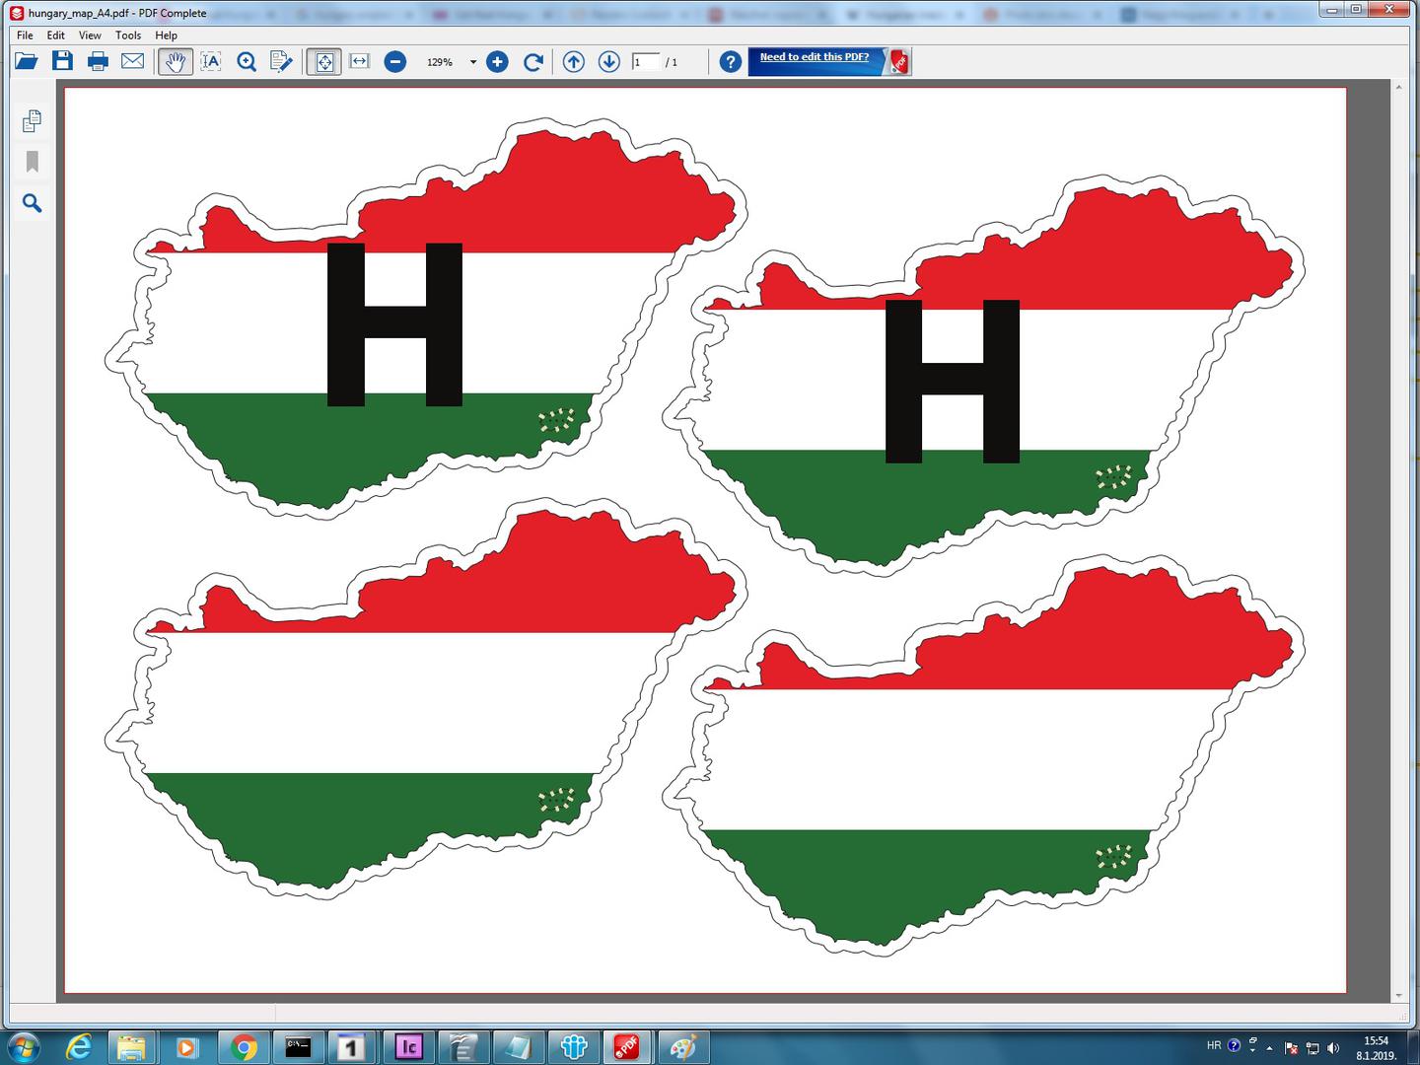Viewport: 1420px width, 1065px height.
Task: Save the PDF with the floppy disk icon
Action: click(x=62, y=62)
